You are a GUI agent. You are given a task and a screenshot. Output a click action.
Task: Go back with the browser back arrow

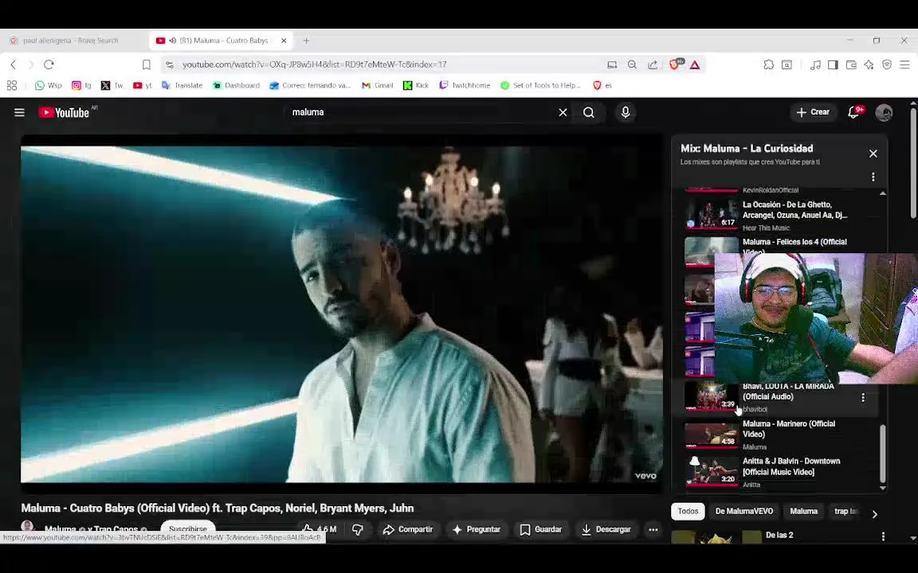point(14,64)
